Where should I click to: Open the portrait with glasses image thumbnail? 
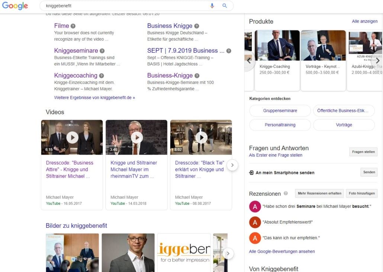tap(128, 253)
